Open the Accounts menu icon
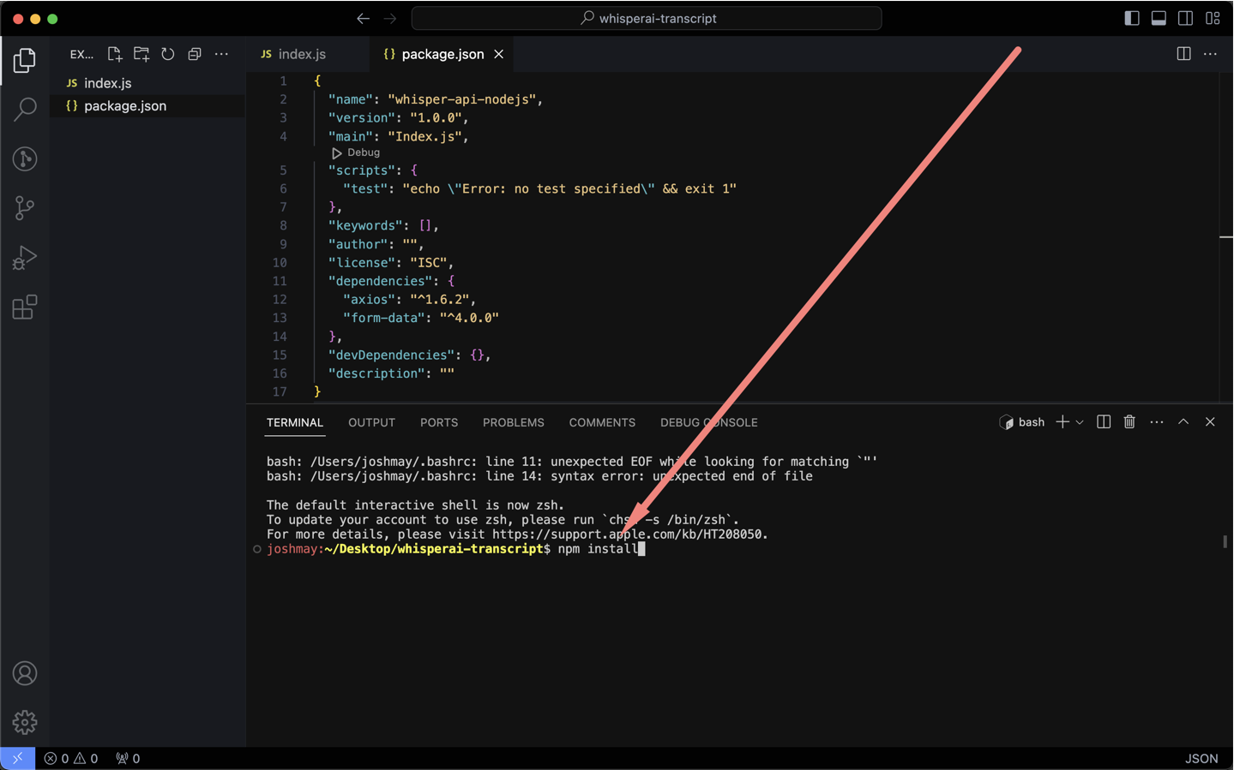The width and height of the screenshot is (1234, 770). pyautogui.click(x=25, y=674)
